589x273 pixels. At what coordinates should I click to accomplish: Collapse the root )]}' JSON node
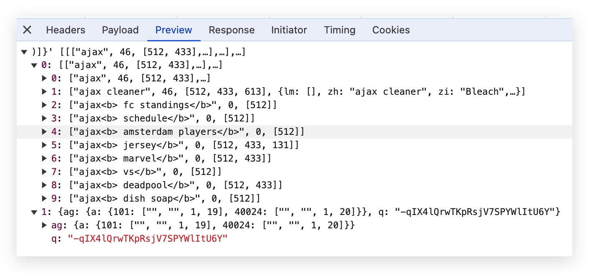24,52
